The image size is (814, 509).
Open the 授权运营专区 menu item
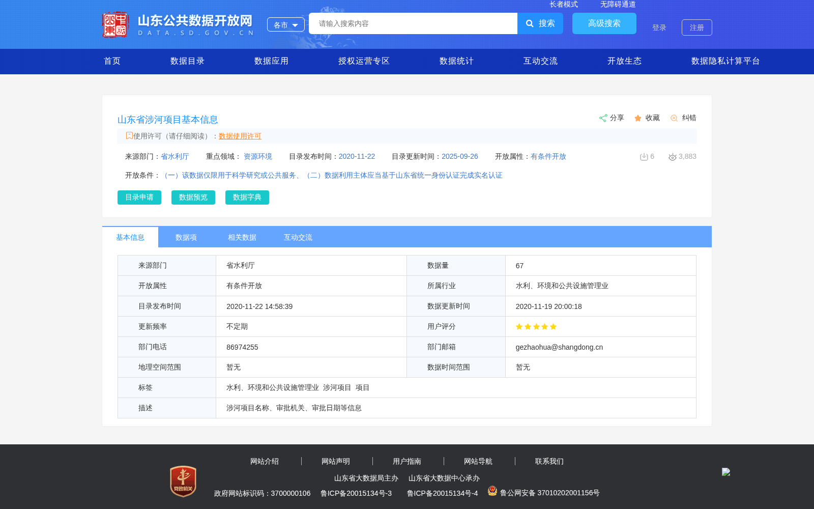tap(364, 61)
